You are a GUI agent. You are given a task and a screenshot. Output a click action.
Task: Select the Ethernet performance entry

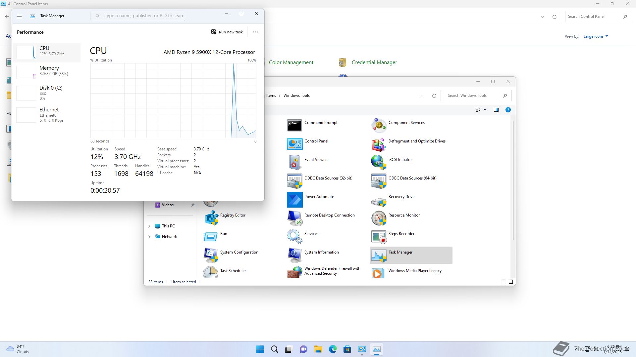tap(47, 115)
